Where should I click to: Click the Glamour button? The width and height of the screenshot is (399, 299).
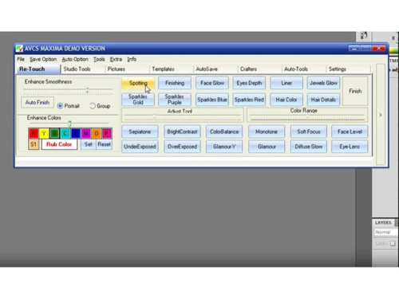click(267, 147)
